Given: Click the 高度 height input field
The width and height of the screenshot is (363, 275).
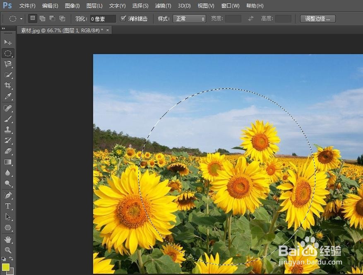Looking at the screenshot, I should 283,19.
